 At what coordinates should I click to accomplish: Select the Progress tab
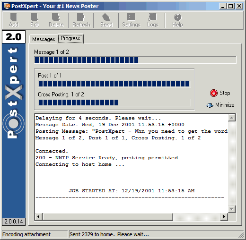tap(70, 38)
